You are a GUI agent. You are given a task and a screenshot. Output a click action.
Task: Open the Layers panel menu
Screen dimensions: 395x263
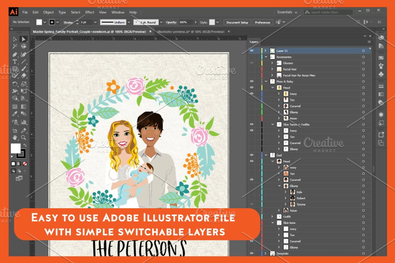click(369, 42)
